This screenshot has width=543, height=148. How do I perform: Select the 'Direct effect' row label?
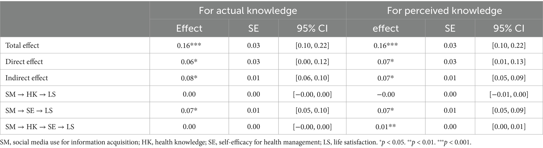point(24,61)
